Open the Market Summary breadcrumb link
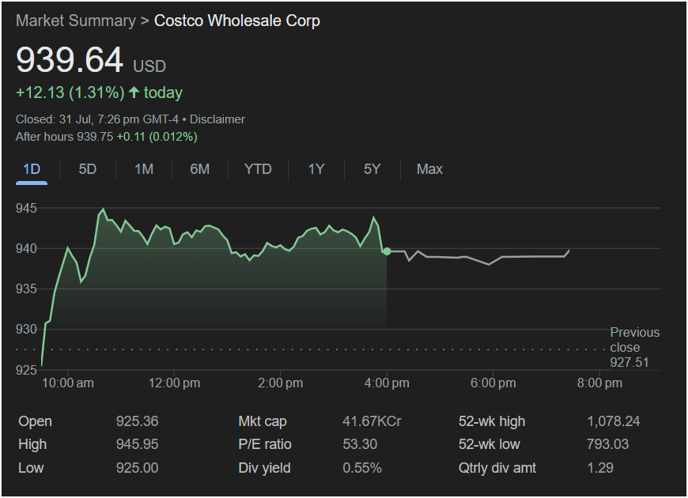The width and height of the screenshot is (688, 498). pos(76,21)
